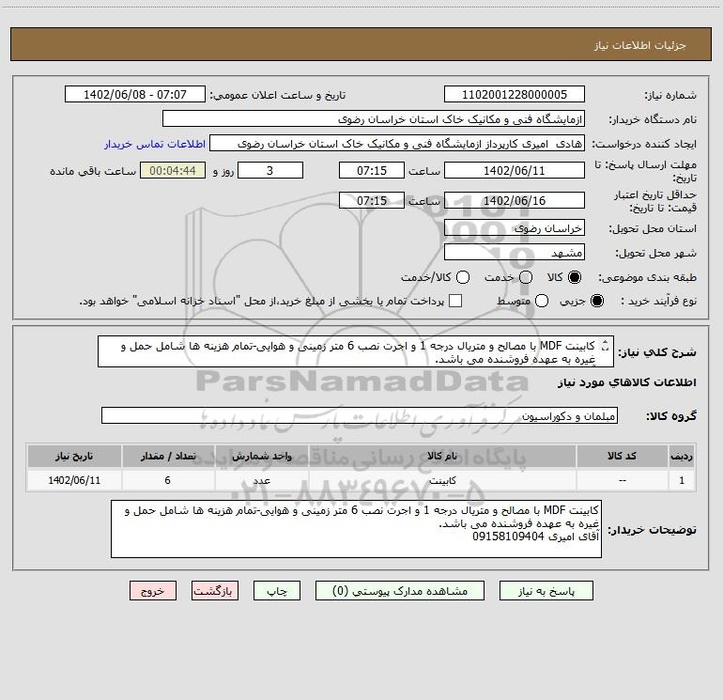Click the شماره نیاز field 1102001228000005
This screenshot has height=700, width=723.
515,94
